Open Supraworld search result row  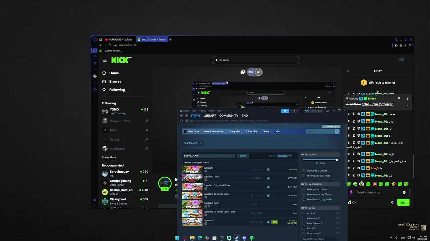point(240,222)
